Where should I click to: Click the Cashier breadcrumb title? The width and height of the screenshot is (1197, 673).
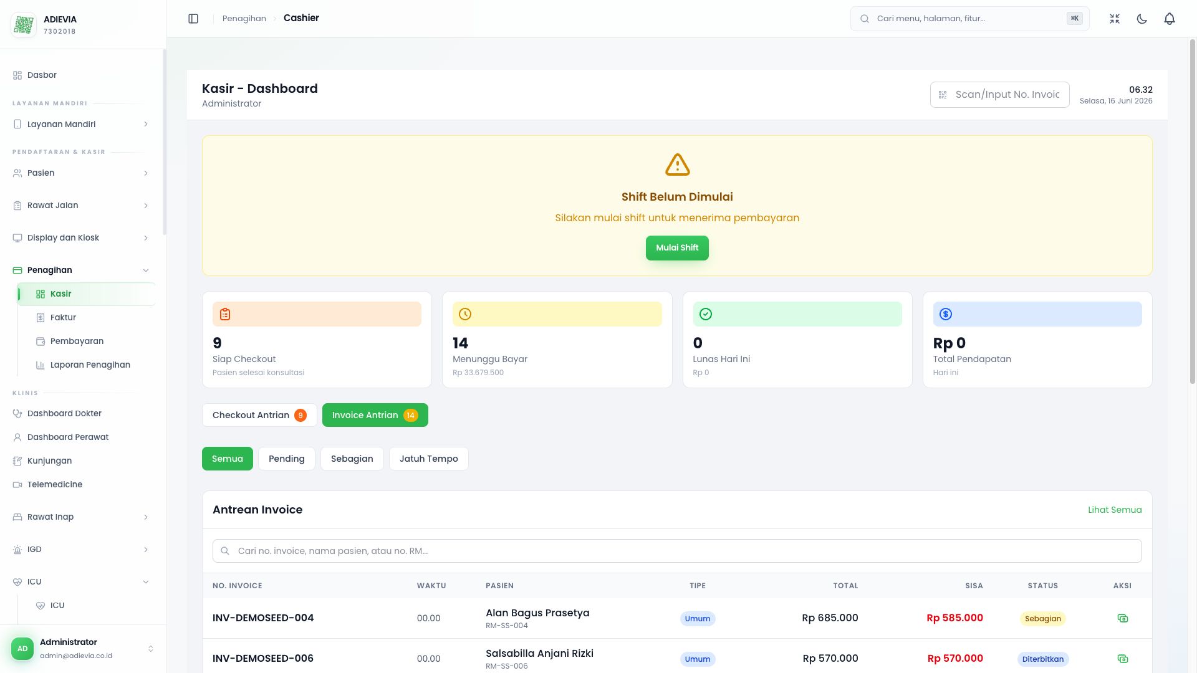(301, 18)
